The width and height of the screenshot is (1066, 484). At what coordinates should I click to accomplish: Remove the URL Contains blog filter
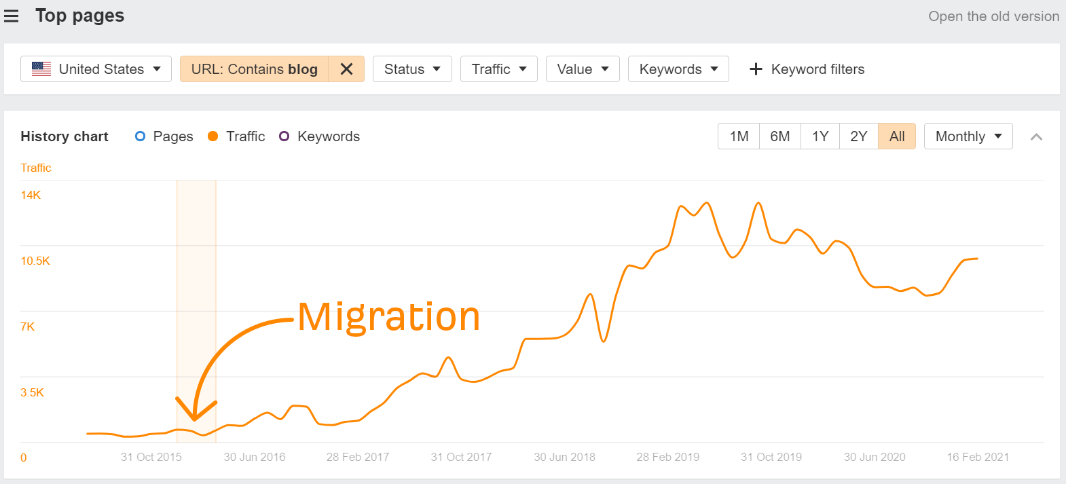tap(346, 69)
